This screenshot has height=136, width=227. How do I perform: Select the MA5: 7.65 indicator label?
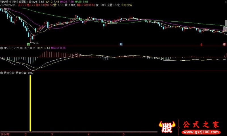[38, 2]
